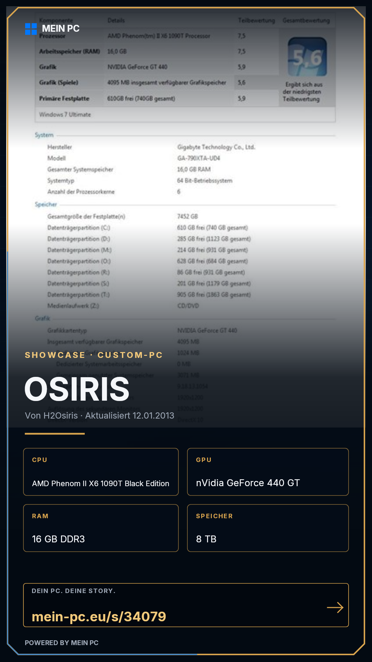
Task: Click 'Teilbewertung' column header
Action: (x=257, y=21)
